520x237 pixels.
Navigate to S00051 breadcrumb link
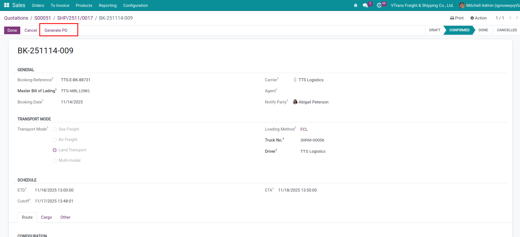coord(42,18)
